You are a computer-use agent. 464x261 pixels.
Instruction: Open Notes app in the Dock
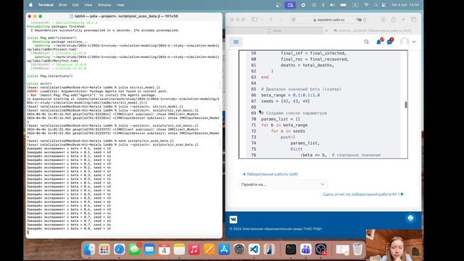(x=179, y=249)
